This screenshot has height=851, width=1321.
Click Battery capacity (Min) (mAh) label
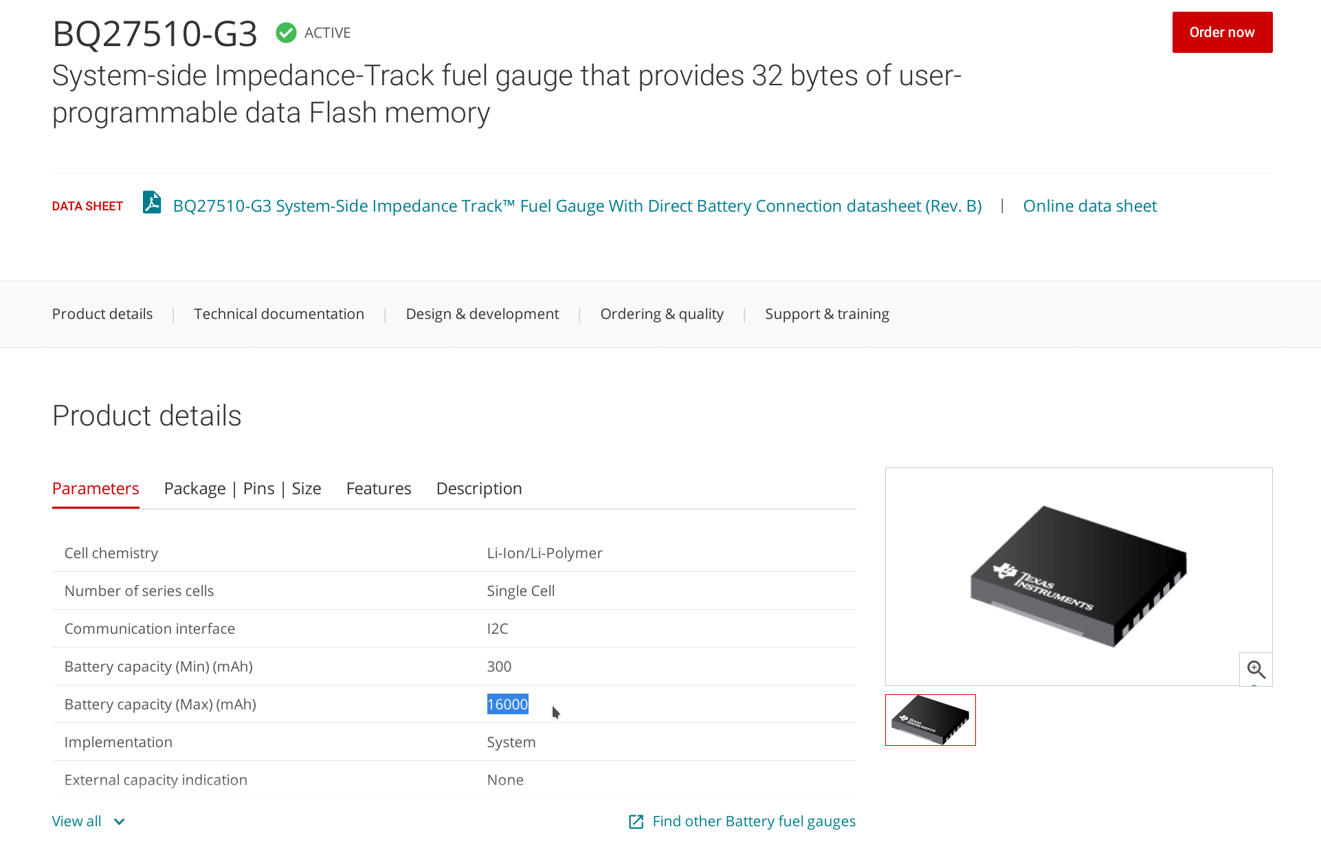coord(159,667)
